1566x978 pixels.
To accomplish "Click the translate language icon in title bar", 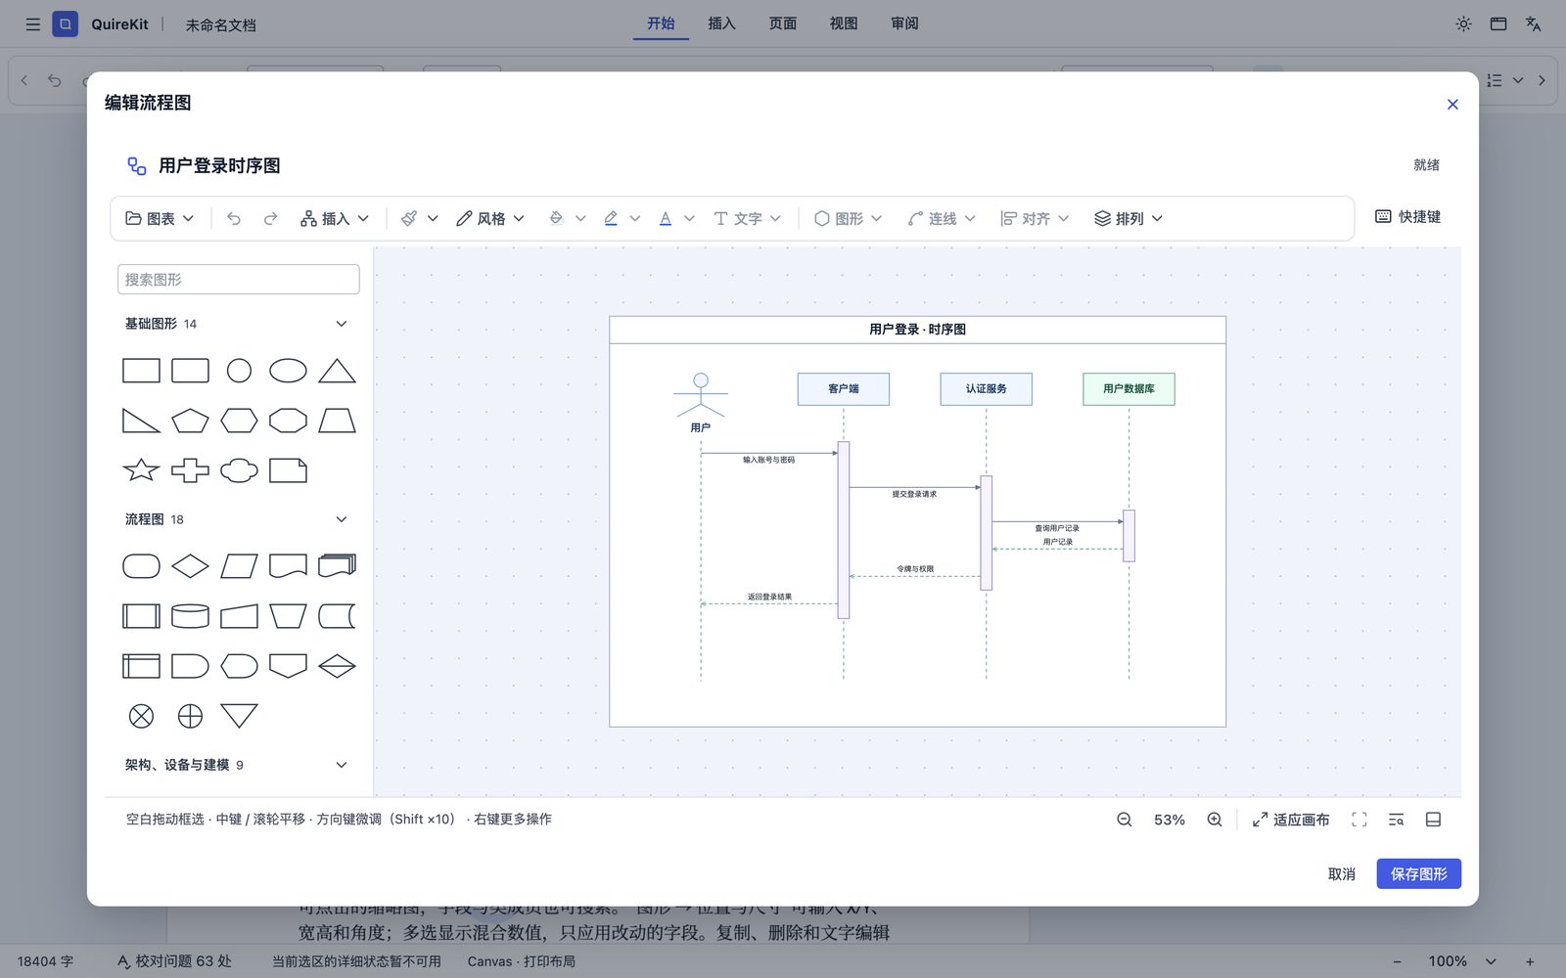I will click(1534, 23).
